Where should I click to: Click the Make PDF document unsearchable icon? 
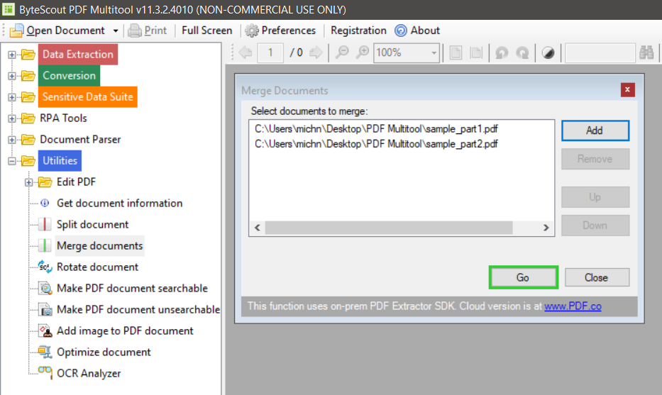[x=45, y=309]
